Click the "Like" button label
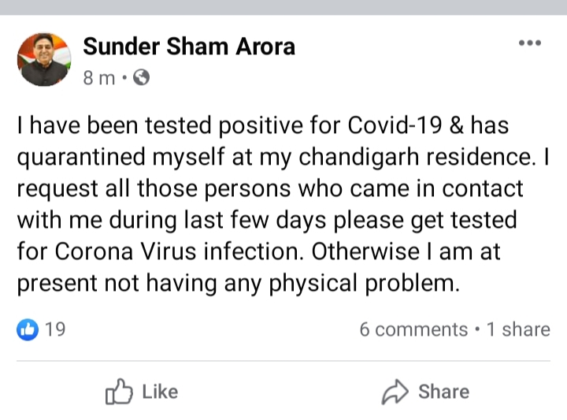Screen dimensions: 567x420 (160, 392)
